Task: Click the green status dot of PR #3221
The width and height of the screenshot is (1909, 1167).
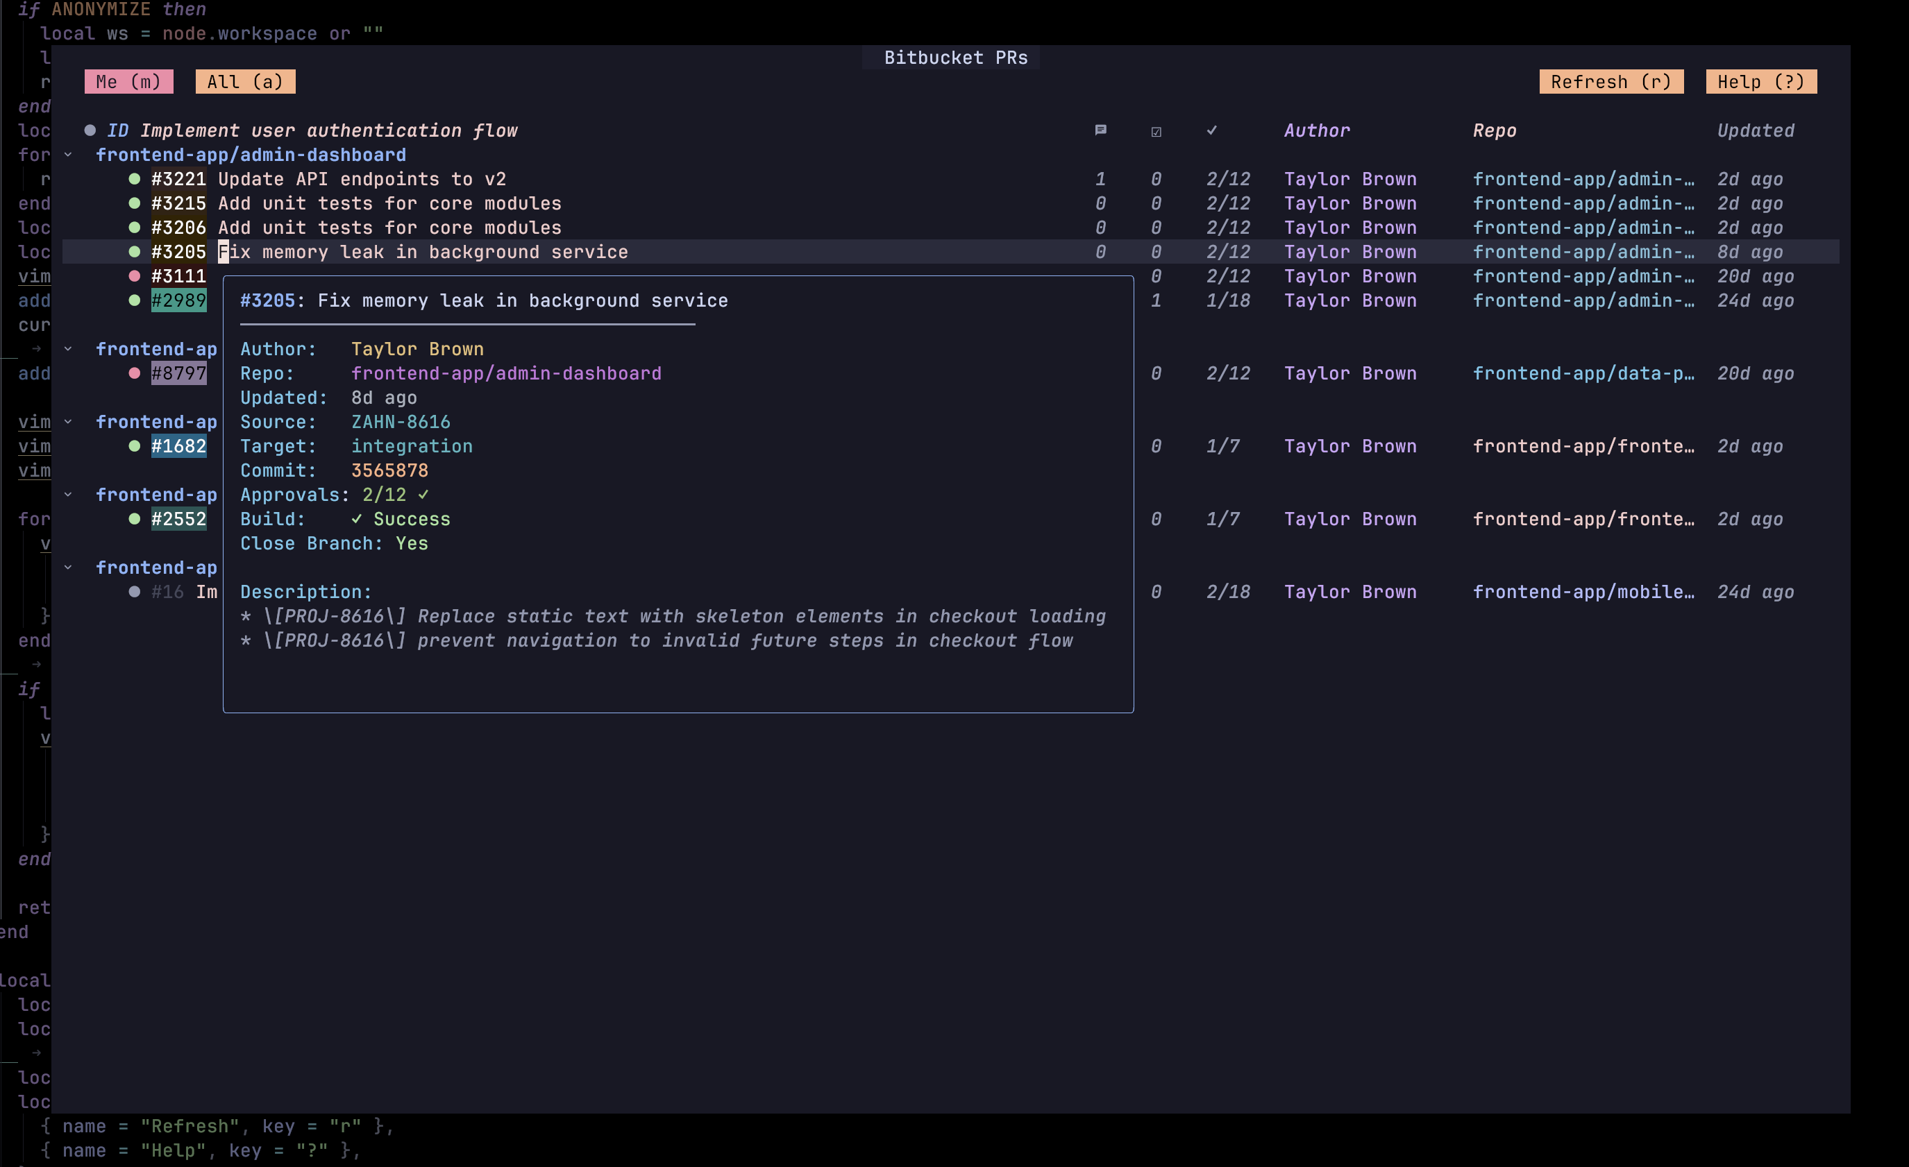Action: pyautogui.click(x=134, y=179)
